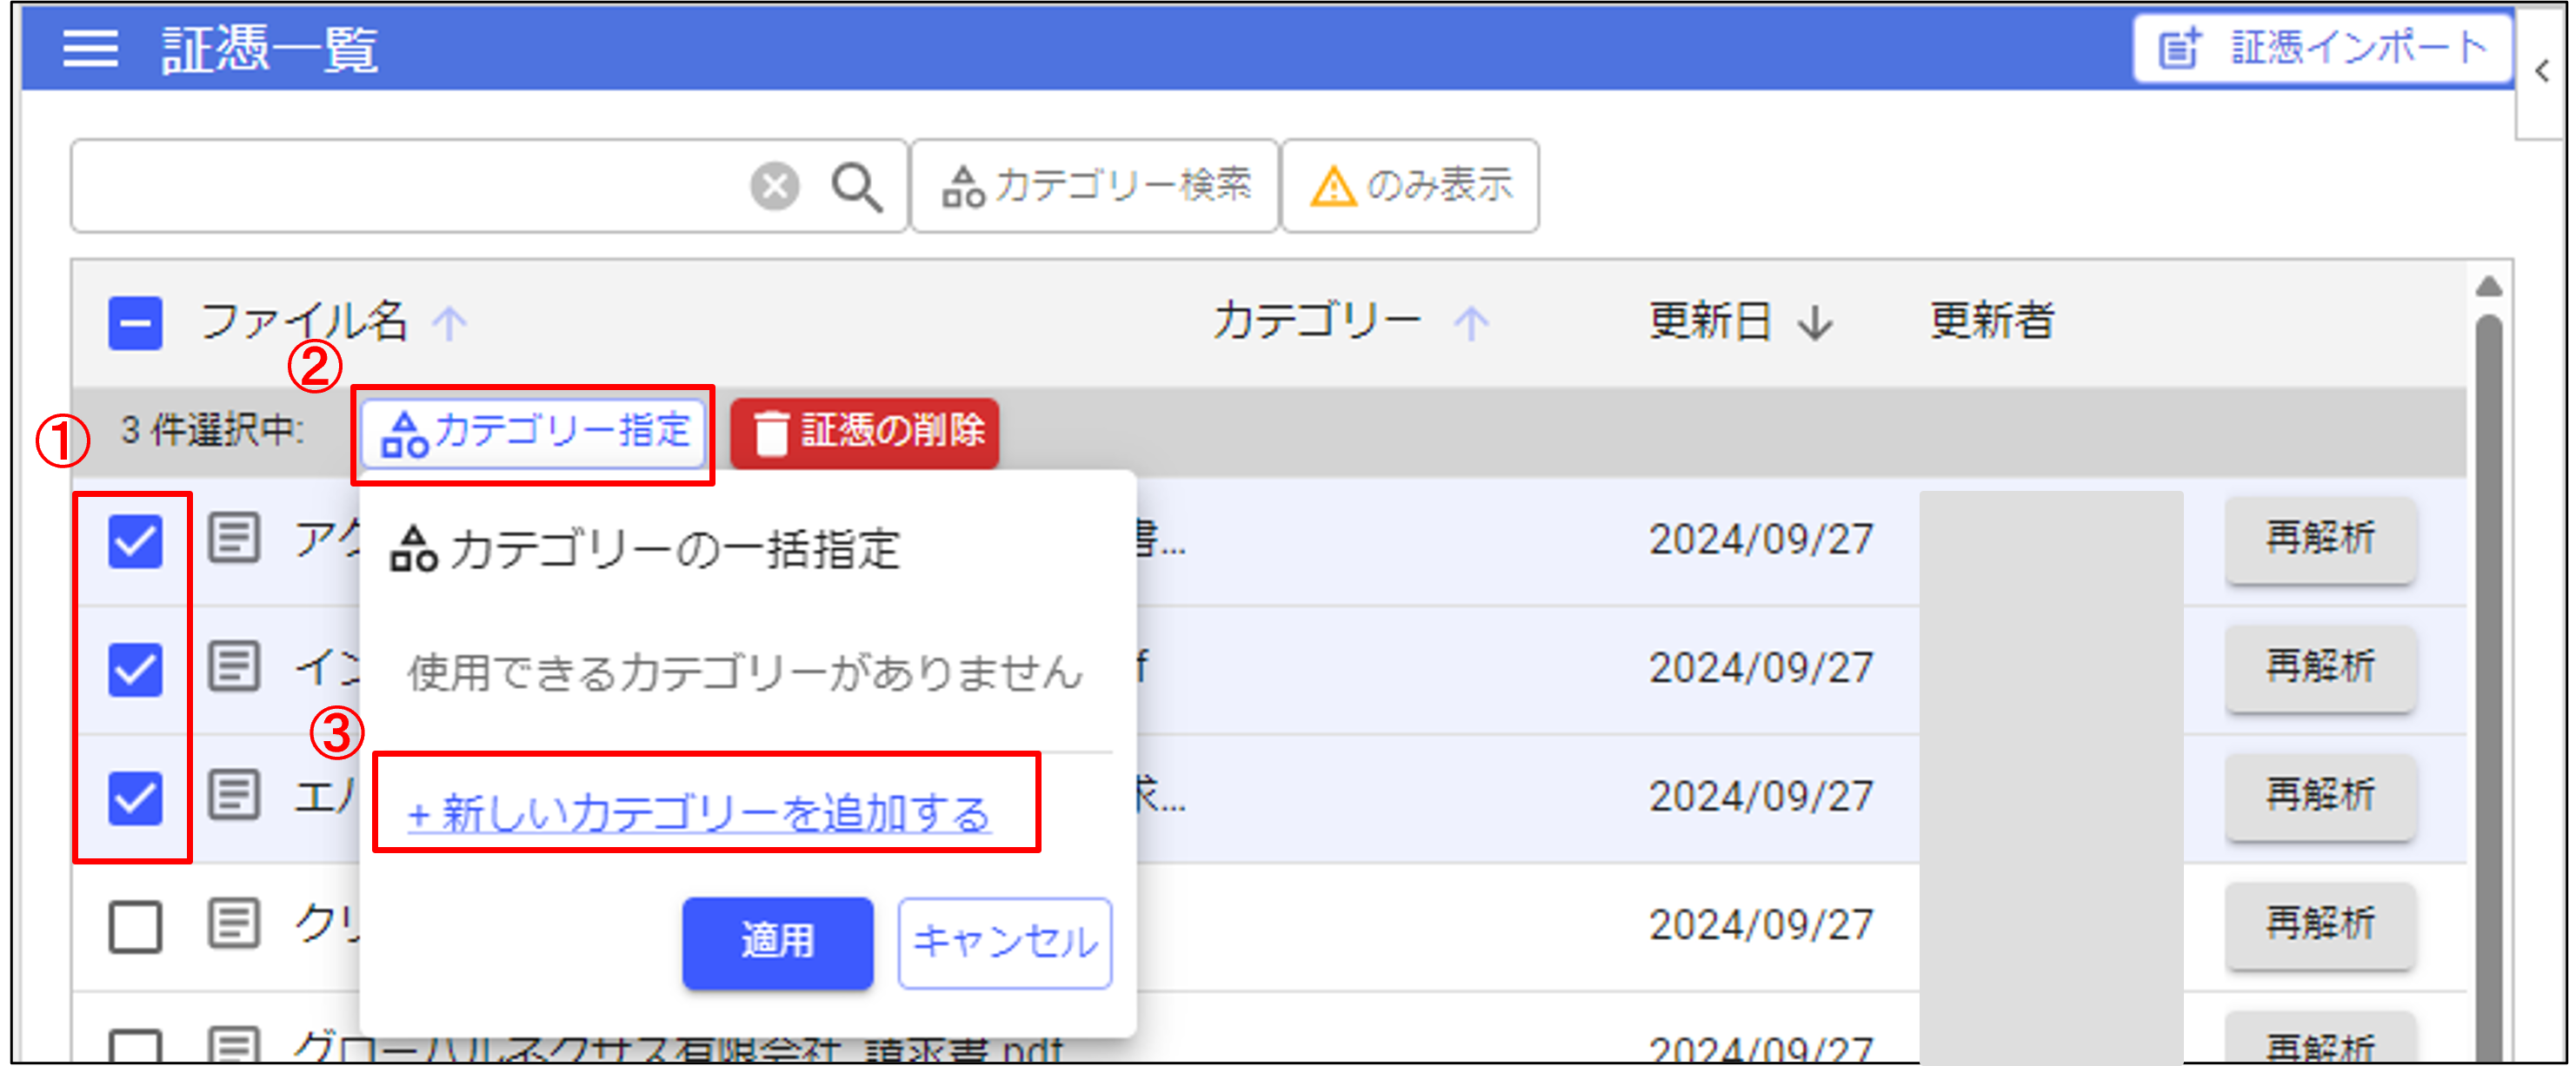Click 再解析 button on the first row
Viewport: 2569px width, 1066px height.
click(x=2319, y=539)
